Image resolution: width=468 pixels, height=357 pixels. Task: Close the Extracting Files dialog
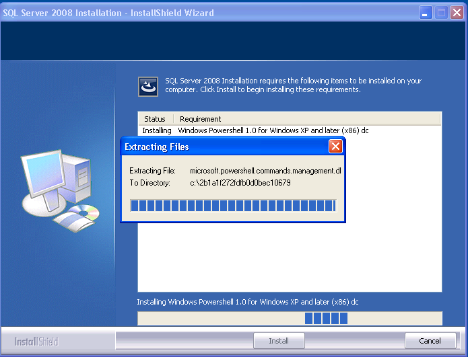coord(335,147)
